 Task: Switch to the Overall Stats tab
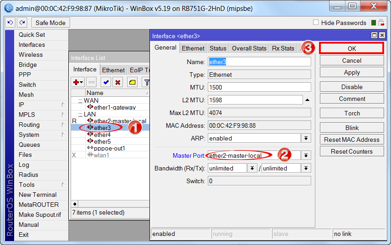[249, 48]
